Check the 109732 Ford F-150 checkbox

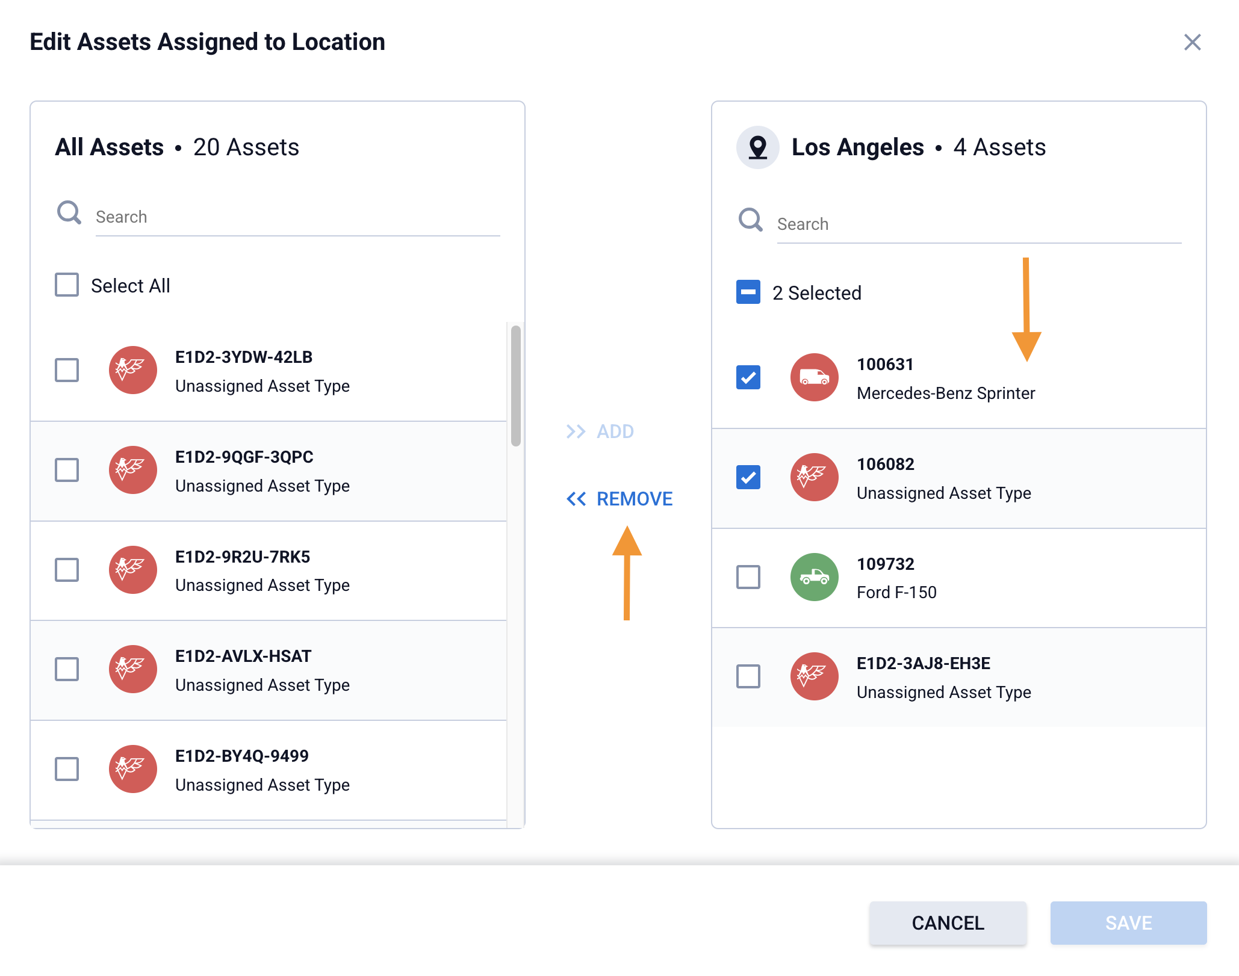click(748, 577)
